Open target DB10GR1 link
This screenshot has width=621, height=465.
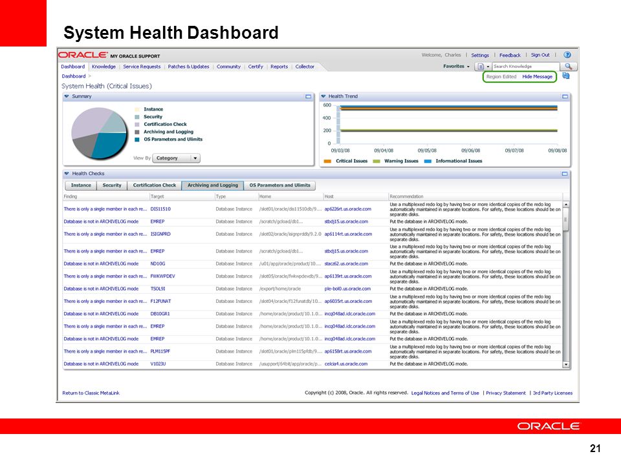click(x=160, y=314)
